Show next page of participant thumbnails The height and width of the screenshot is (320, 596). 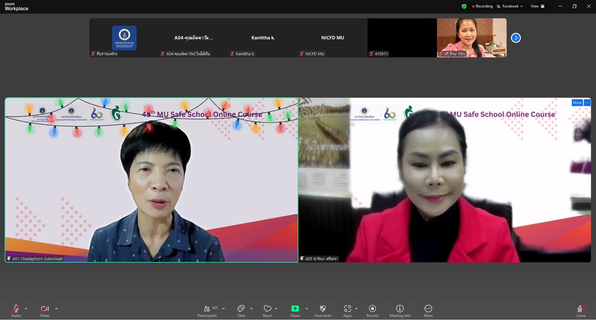click(x=516, y=38)
